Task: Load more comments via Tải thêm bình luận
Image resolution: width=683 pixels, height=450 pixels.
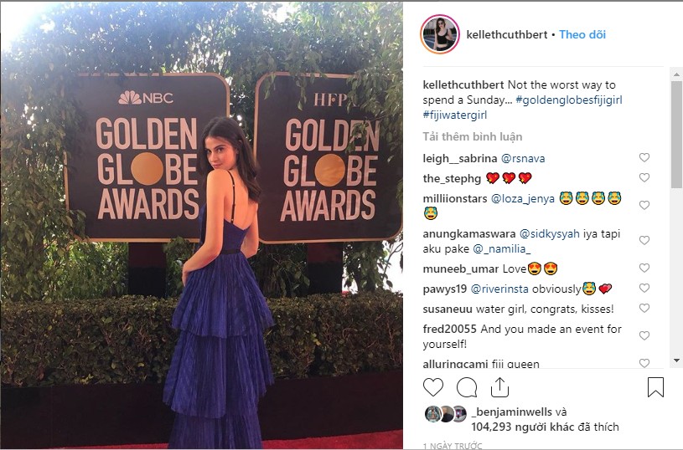Action: pos(472,137)
